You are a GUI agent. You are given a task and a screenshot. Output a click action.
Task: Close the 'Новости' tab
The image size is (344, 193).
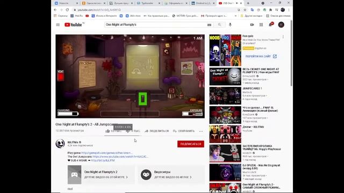(x=77, y=3)
